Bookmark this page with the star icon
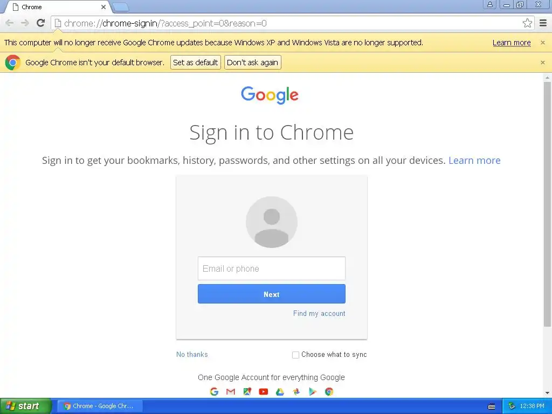This screenshot has height=414, width=552. pos(527,23)
